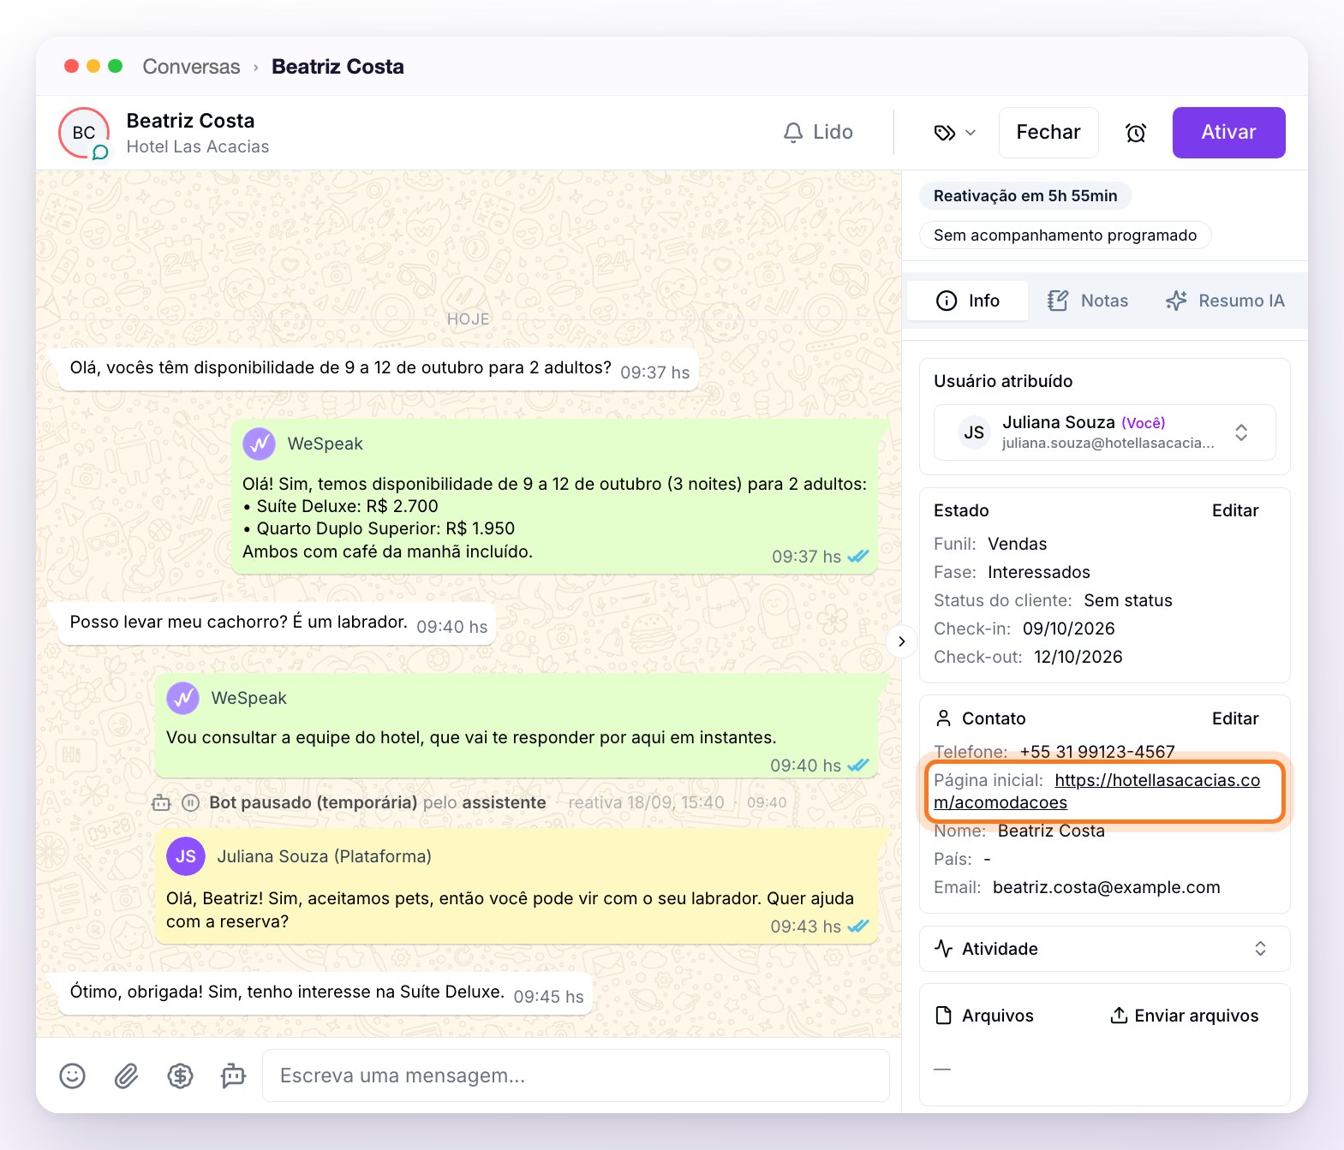Click the BC contact avatar
Image resolution: width=1344 pixels, height=1150 pixels.
84,133
